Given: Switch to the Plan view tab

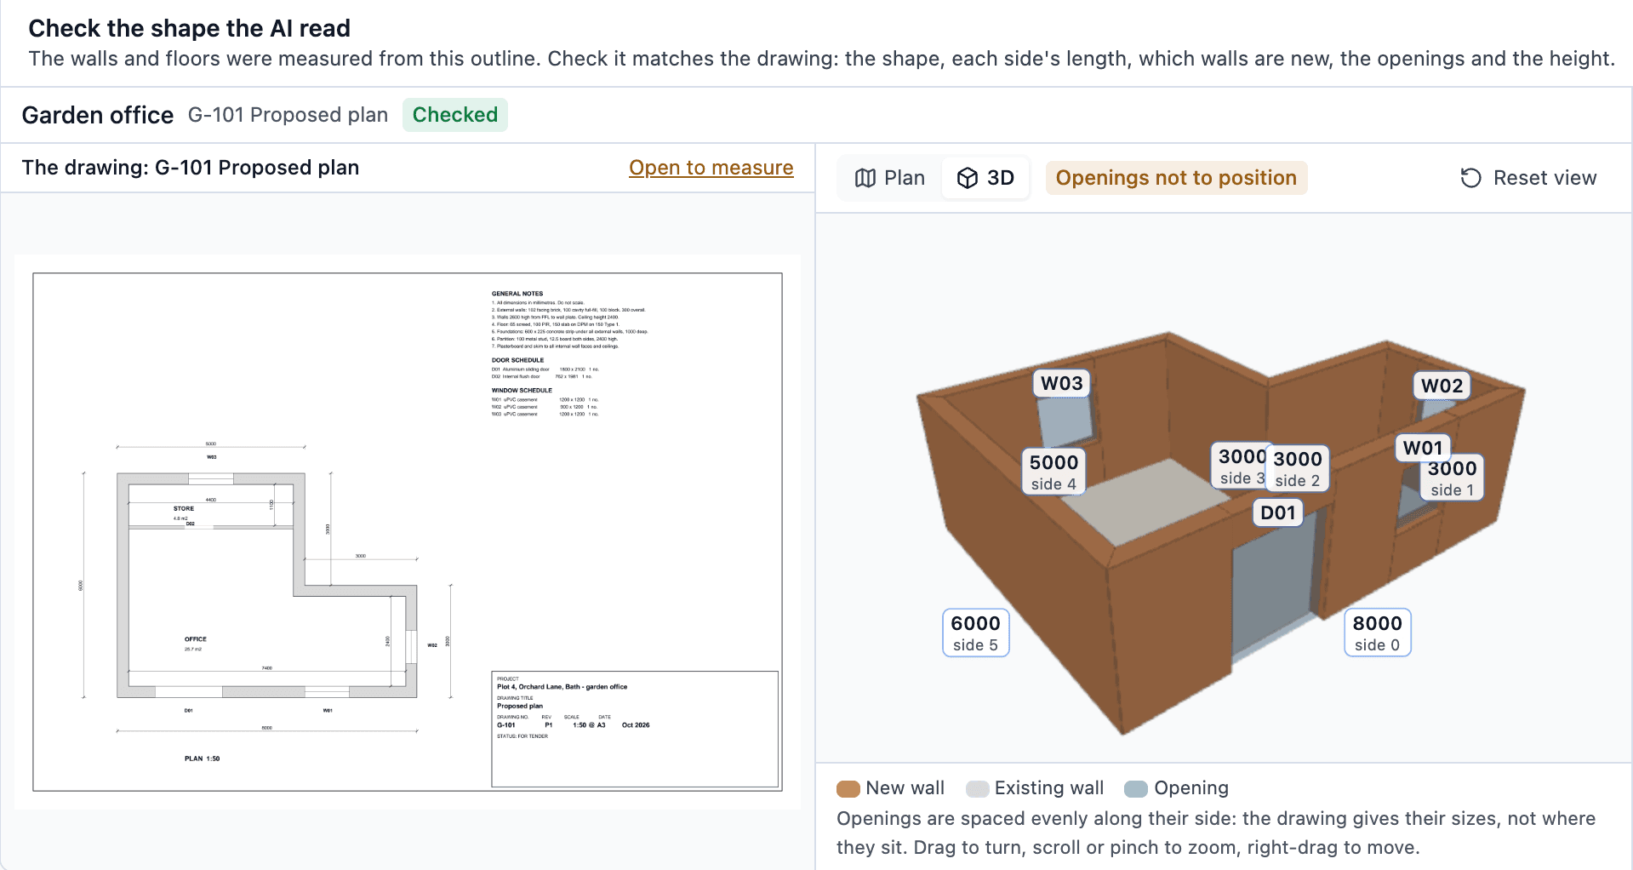Looking at the screenshot, I should pyautogui.click(x=890, y=178).
